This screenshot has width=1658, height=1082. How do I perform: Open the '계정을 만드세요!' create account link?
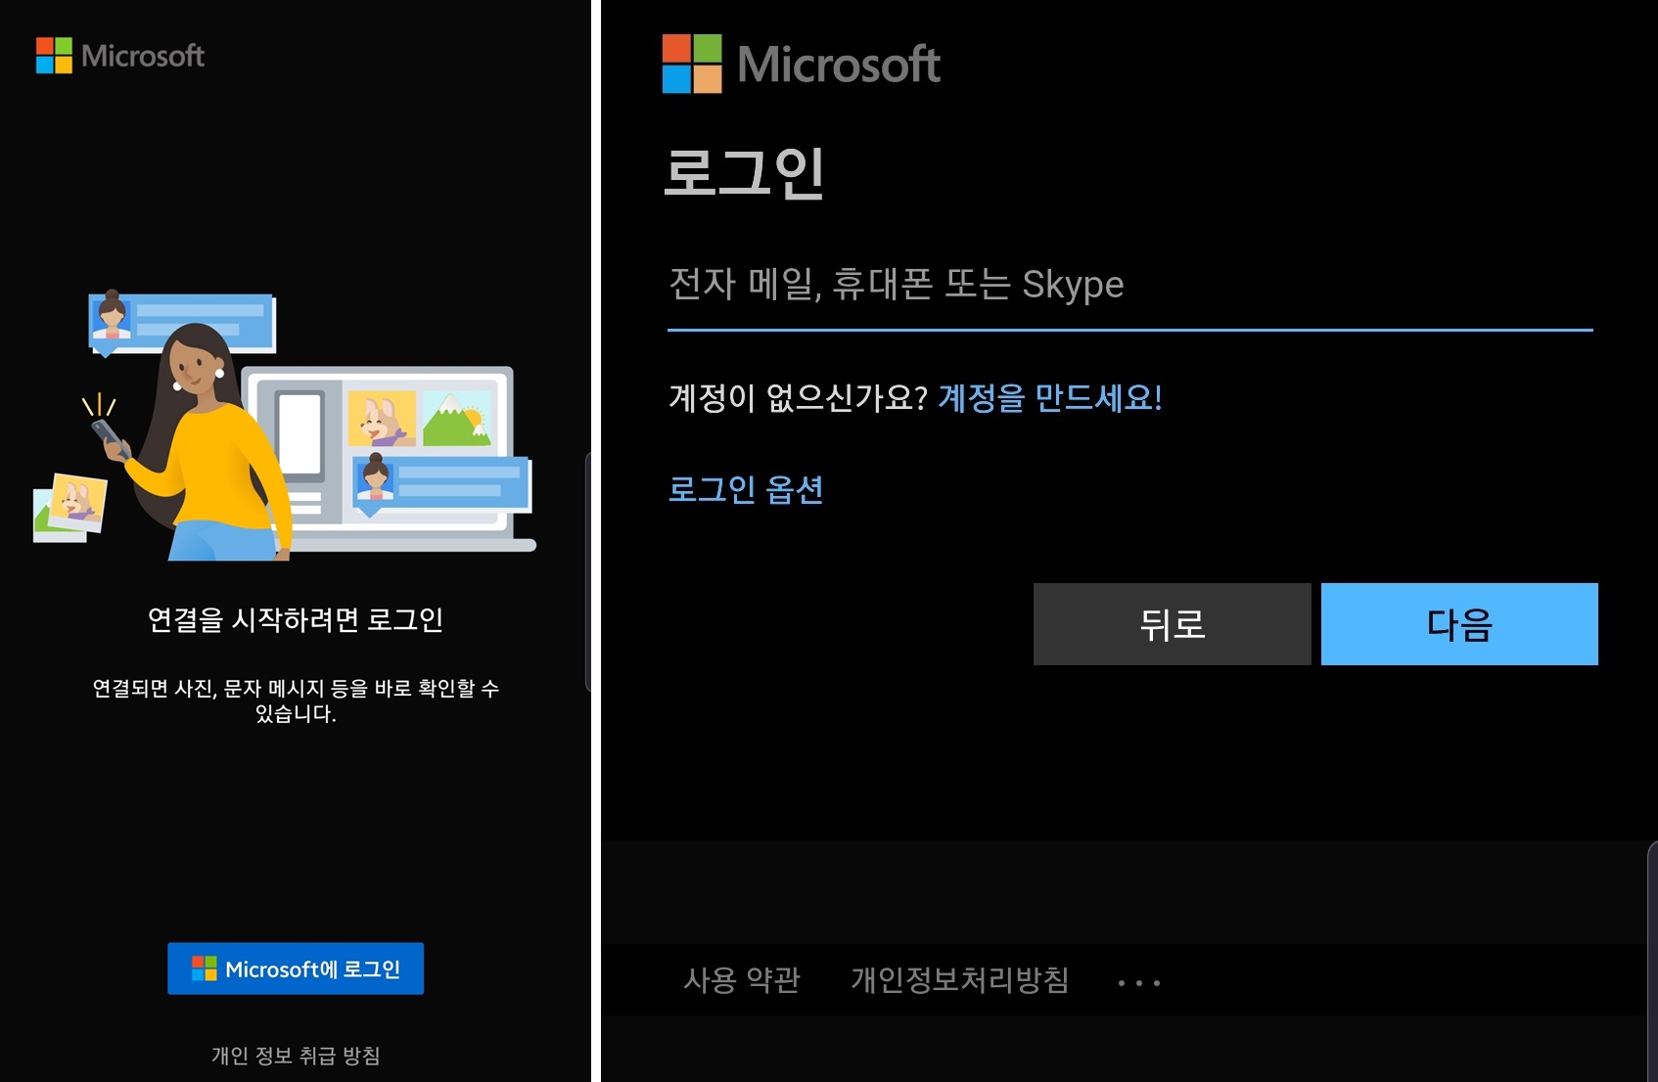(1050, 397)
